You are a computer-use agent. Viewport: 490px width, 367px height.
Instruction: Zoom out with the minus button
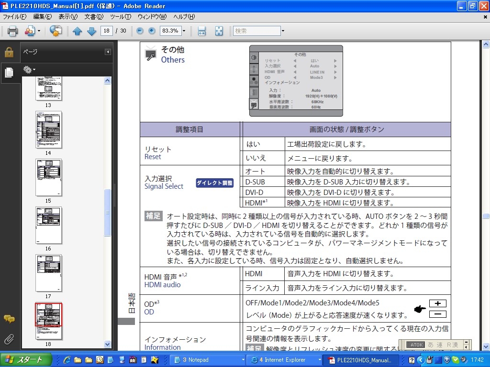pos(140,31)
